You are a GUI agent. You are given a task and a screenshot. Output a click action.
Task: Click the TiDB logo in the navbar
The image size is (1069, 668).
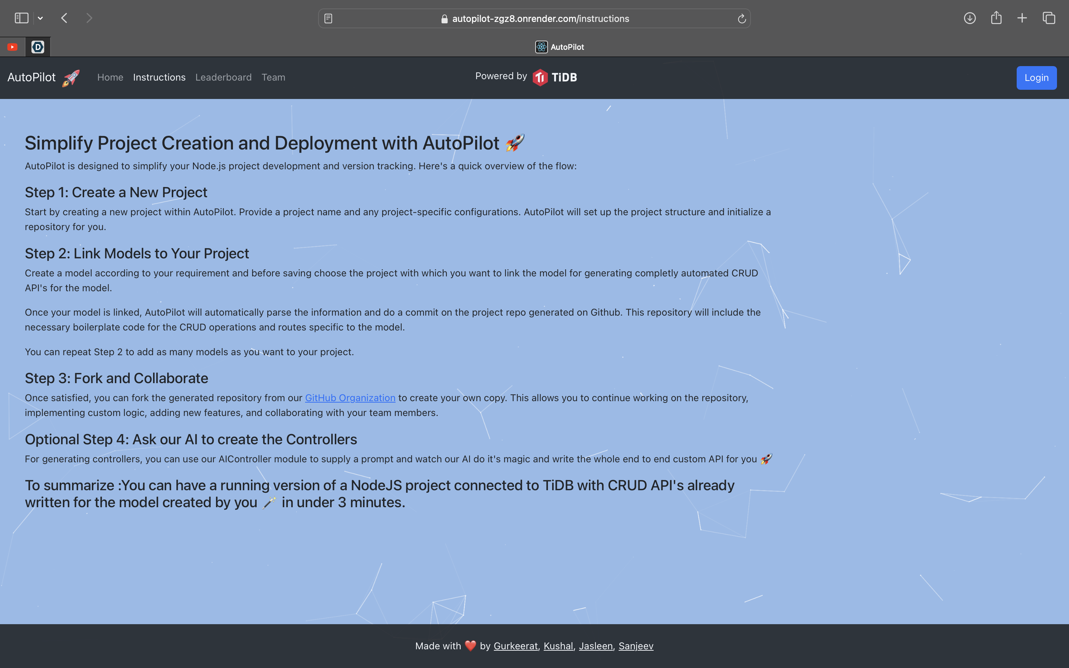pyautogui.click(x=555, y=77)
